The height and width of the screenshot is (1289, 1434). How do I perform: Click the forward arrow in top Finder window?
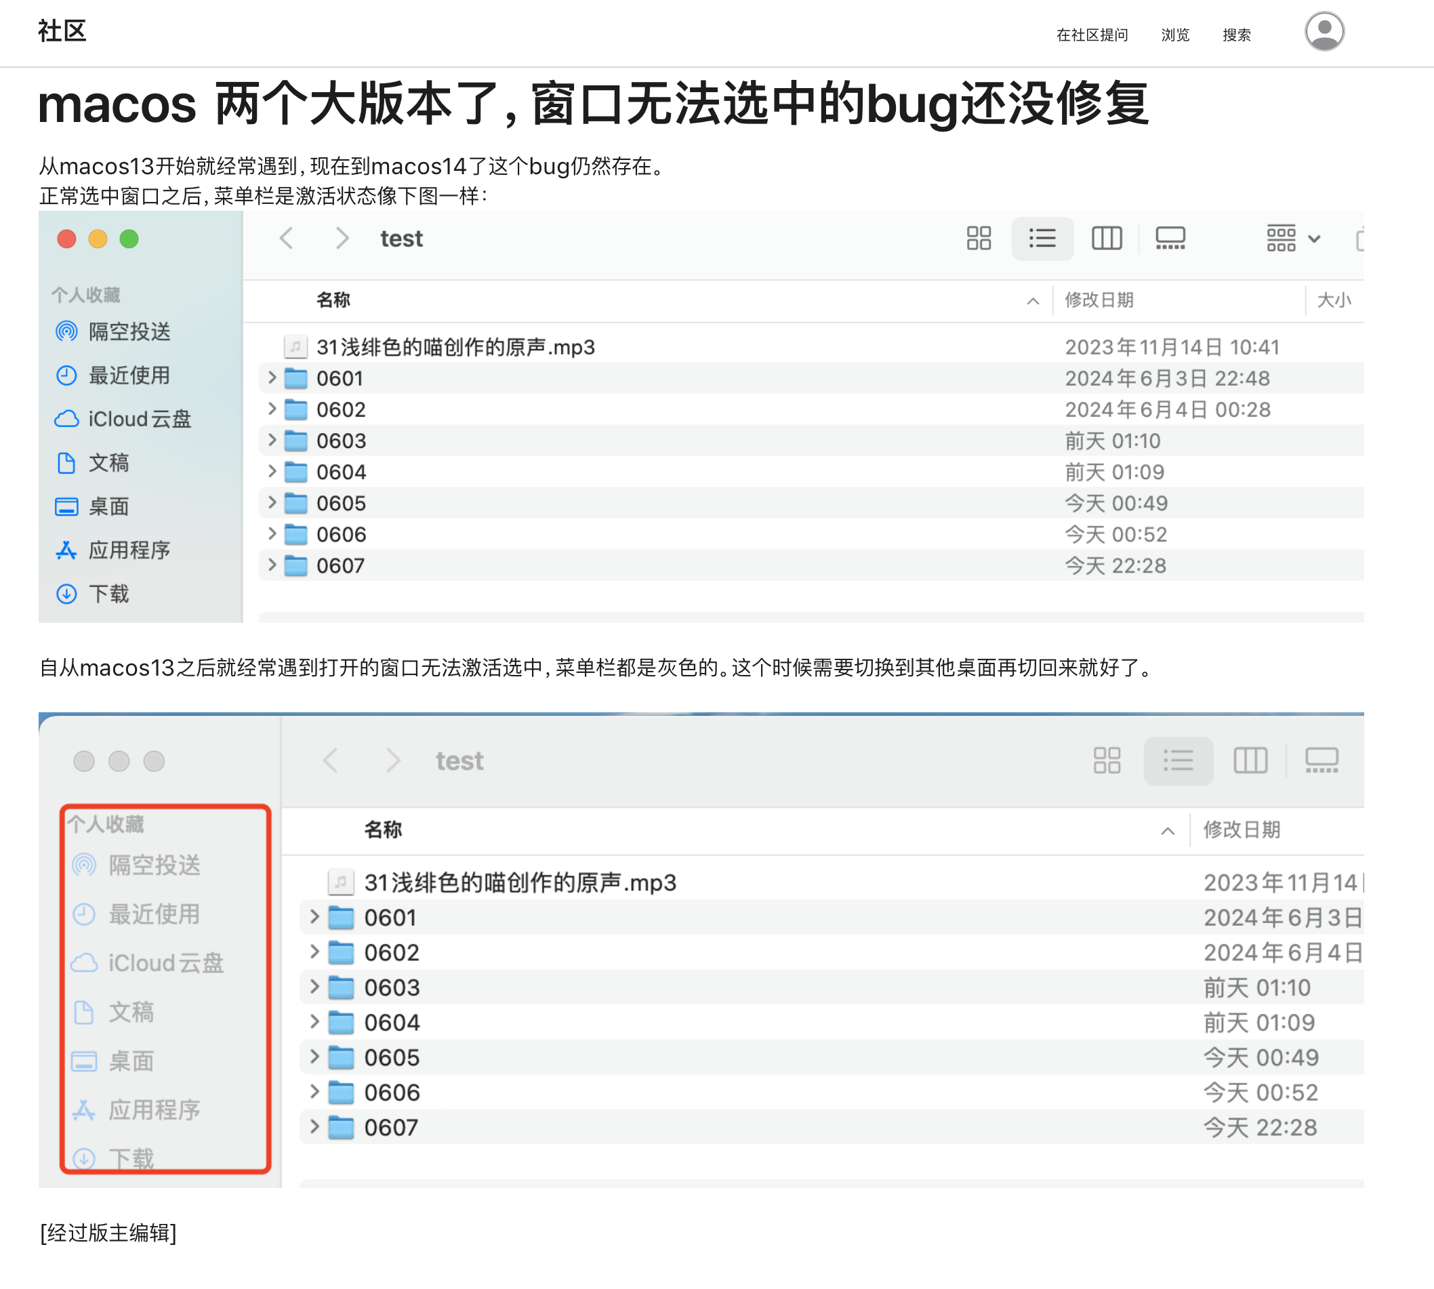342,239
